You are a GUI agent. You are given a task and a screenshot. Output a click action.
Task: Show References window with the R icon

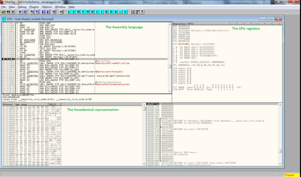pos(116,12)
